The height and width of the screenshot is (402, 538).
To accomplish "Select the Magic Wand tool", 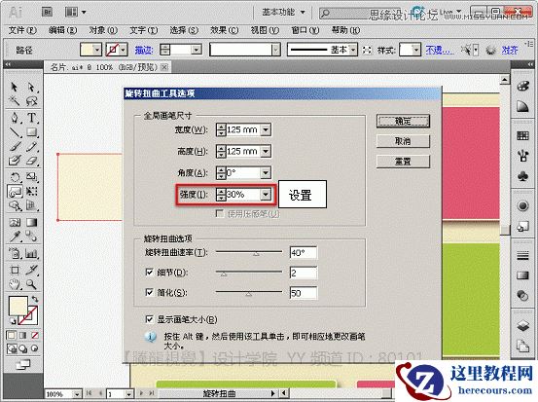I will point(14,100).
